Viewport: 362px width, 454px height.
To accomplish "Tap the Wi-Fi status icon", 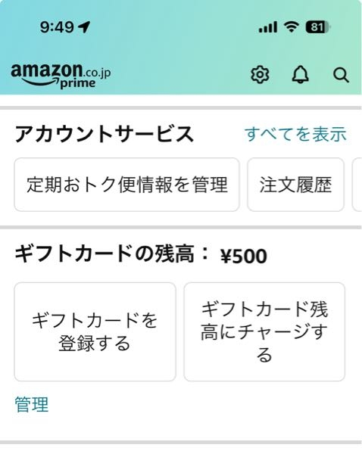I will [292, 27].
